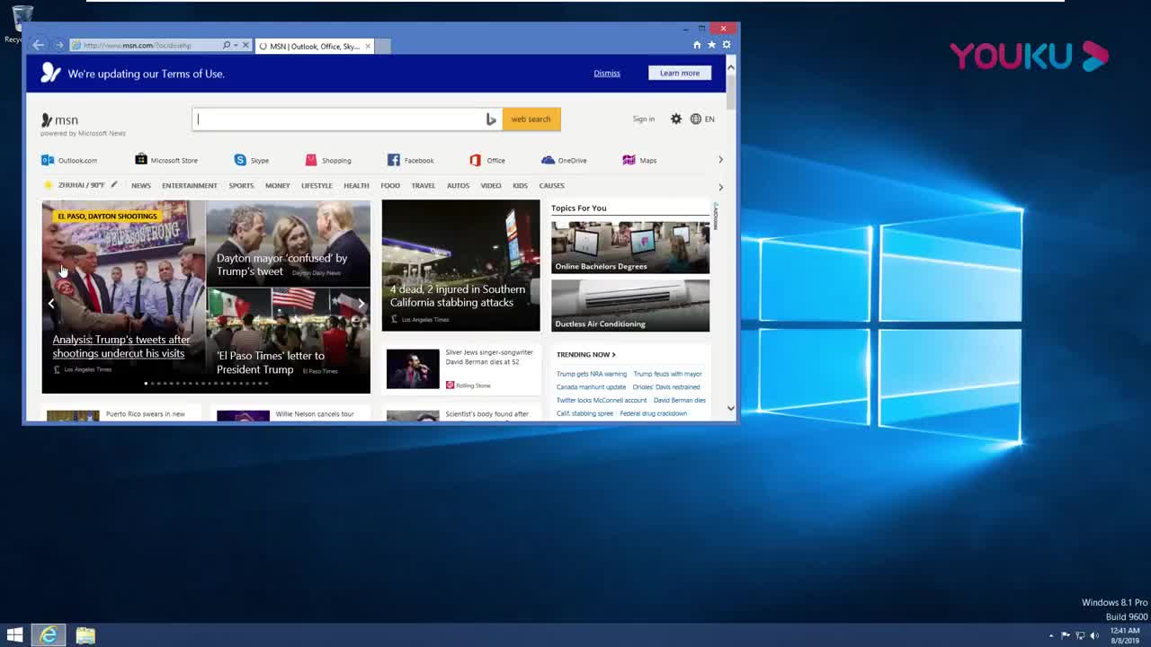Open the Health category

(x=356, y=186)
